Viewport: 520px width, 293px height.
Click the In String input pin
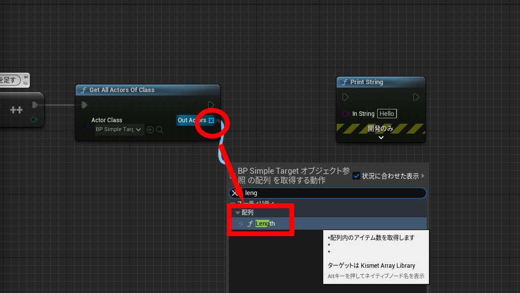(x=346, y=114)
